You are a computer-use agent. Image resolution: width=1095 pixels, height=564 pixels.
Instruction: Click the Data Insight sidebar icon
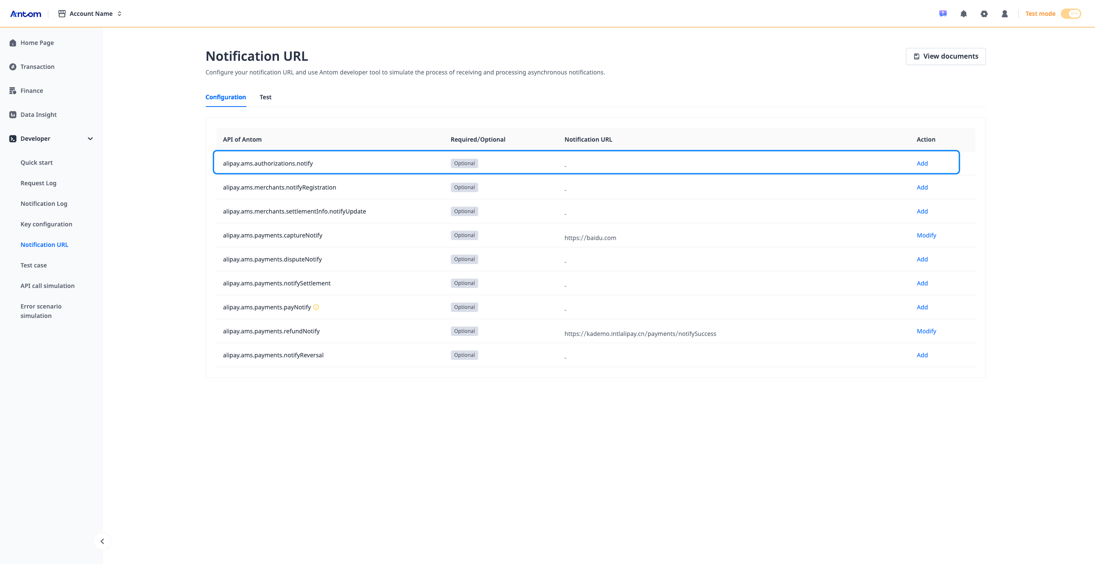click(13, 115)
